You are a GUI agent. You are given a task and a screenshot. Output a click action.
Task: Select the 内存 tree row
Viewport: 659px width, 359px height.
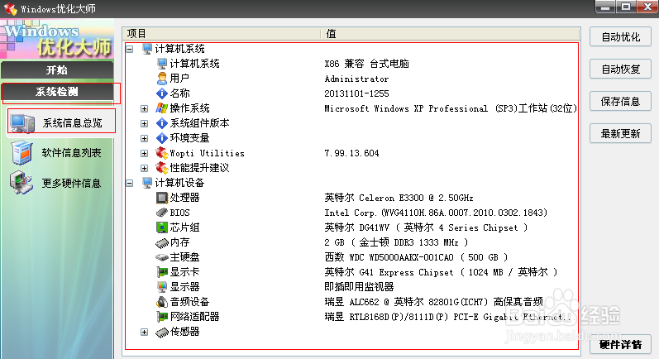[x=351, y=242]
